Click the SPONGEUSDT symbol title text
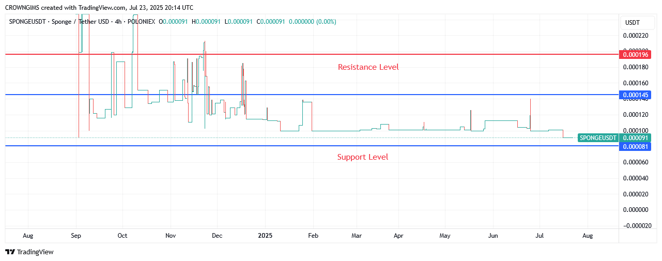Viewport: 662px width, 261px height. point(82,22)
